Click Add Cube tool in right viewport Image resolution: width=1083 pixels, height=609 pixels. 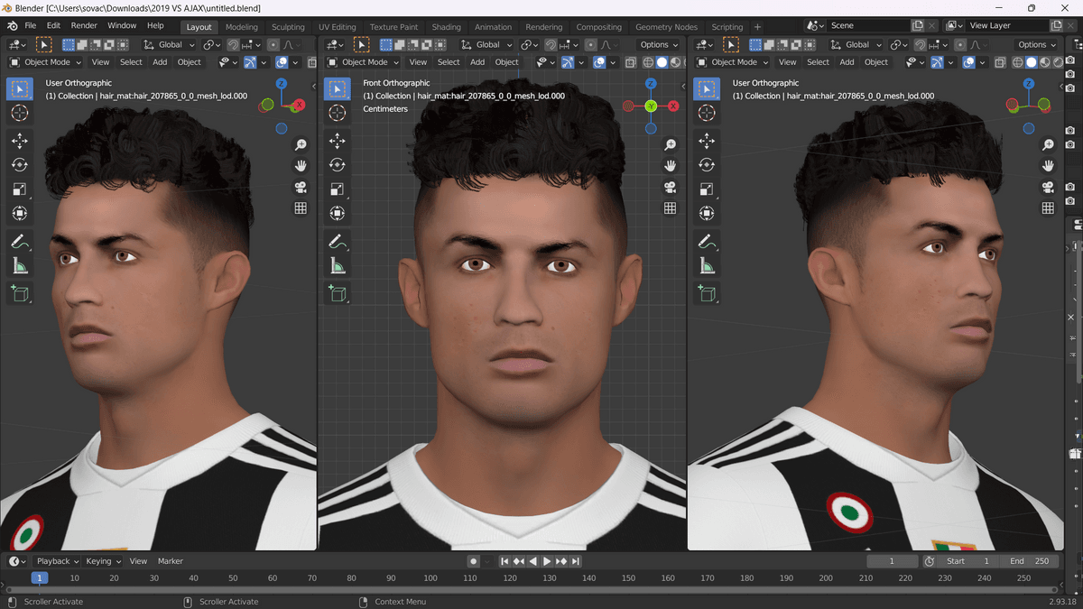click(x=707, y=293)
